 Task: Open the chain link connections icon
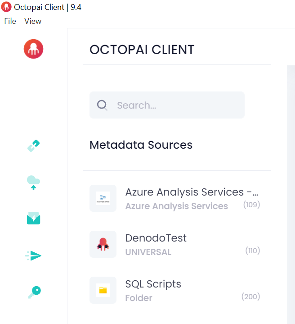34,146
